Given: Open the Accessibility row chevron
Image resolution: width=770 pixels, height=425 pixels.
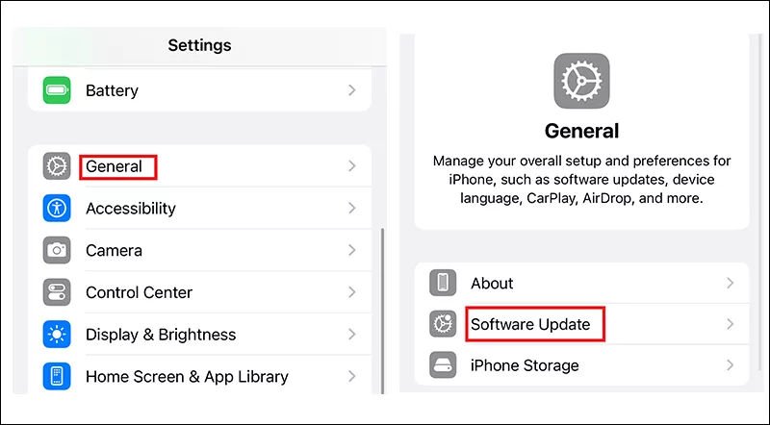Looking at the screenshot, I should tap(352, 209).
